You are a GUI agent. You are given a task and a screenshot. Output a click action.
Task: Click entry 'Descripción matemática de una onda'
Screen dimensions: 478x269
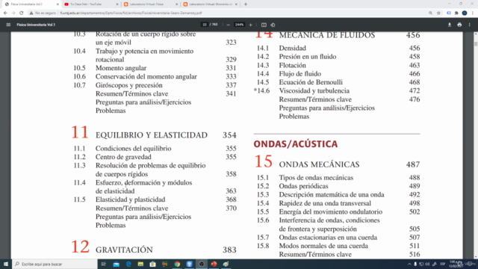[332, 194]
